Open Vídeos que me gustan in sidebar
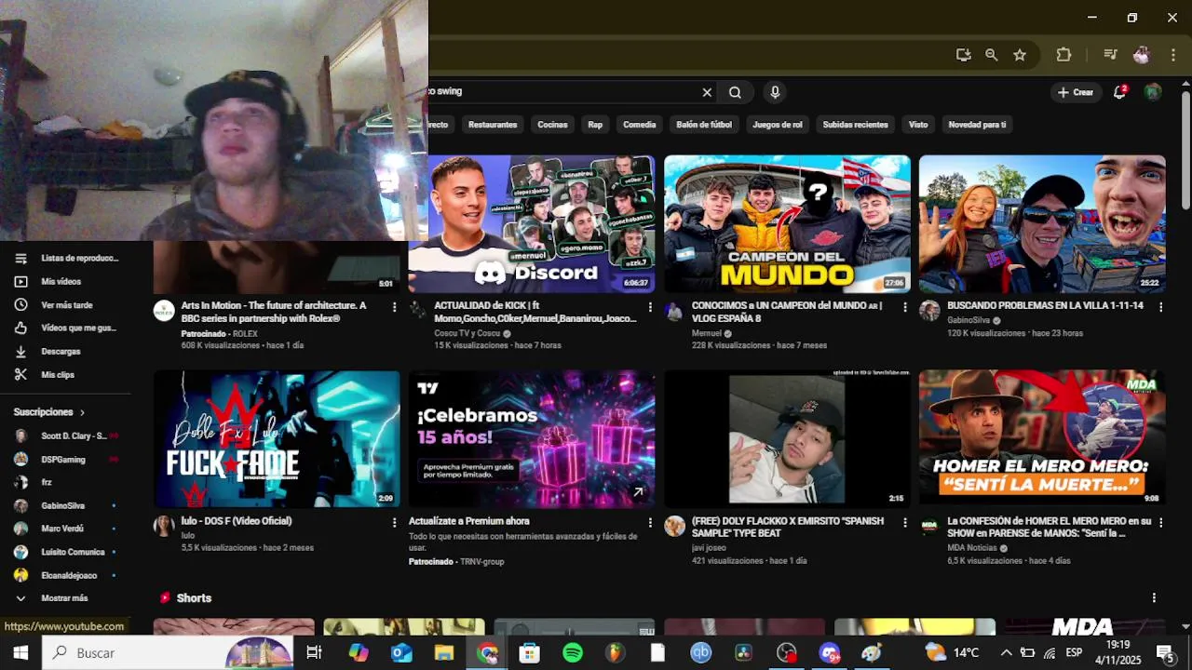Viewport: 1192px width, 670px height. 67,328
